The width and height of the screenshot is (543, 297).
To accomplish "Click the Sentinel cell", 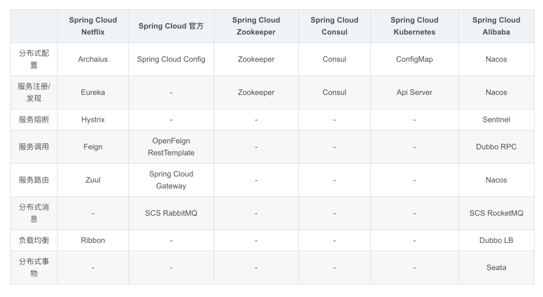I will 496,119.
